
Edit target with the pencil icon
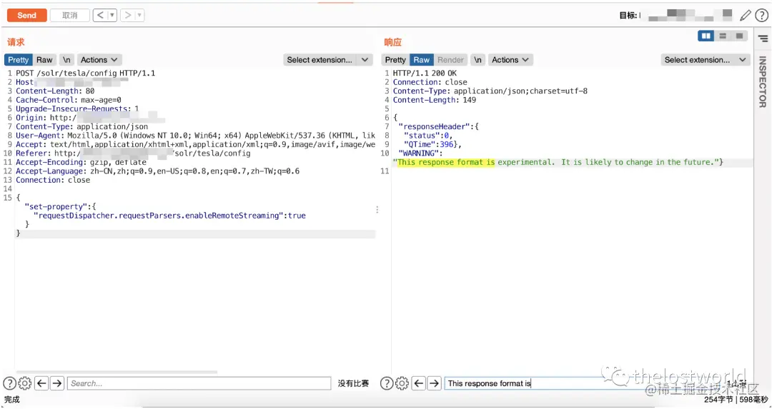[746, 15]
